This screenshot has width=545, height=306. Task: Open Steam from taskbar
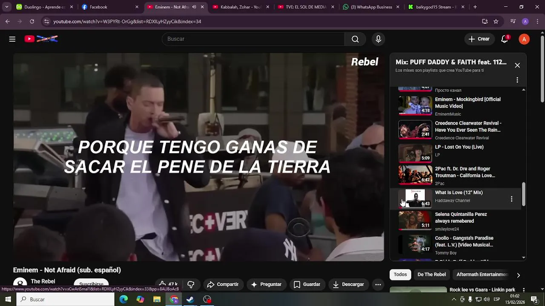[190, 299]
